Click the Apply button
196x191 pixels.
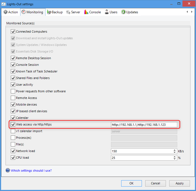tap(179, 183)
